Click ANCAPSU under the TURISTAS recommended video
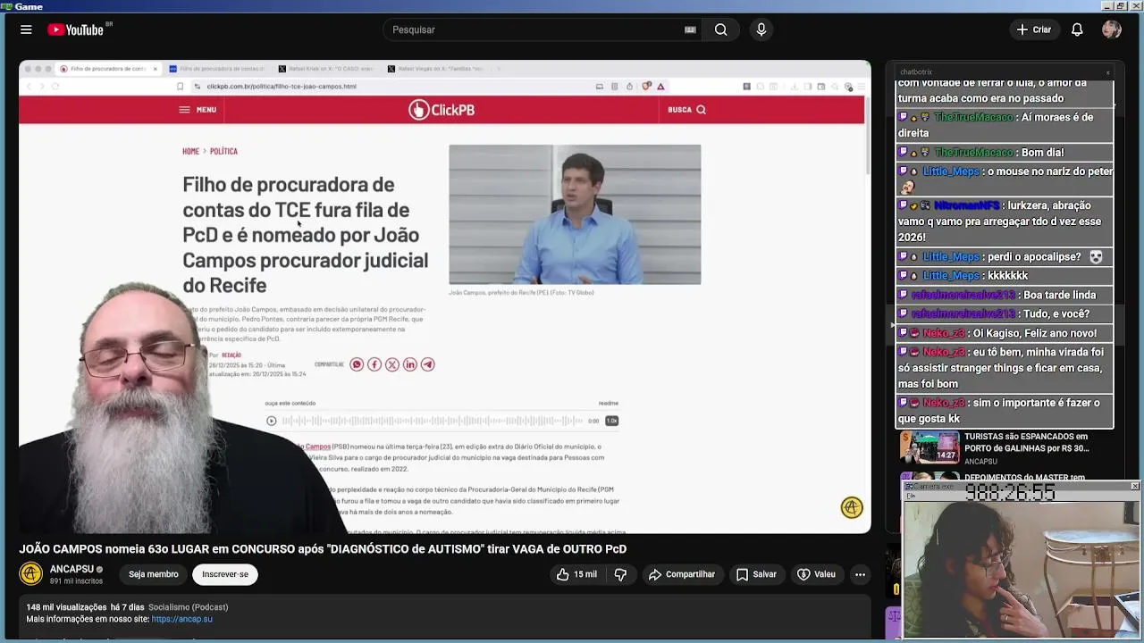Image resolution: width=1144 pixels, height=643 pixels. pos(980,462)
